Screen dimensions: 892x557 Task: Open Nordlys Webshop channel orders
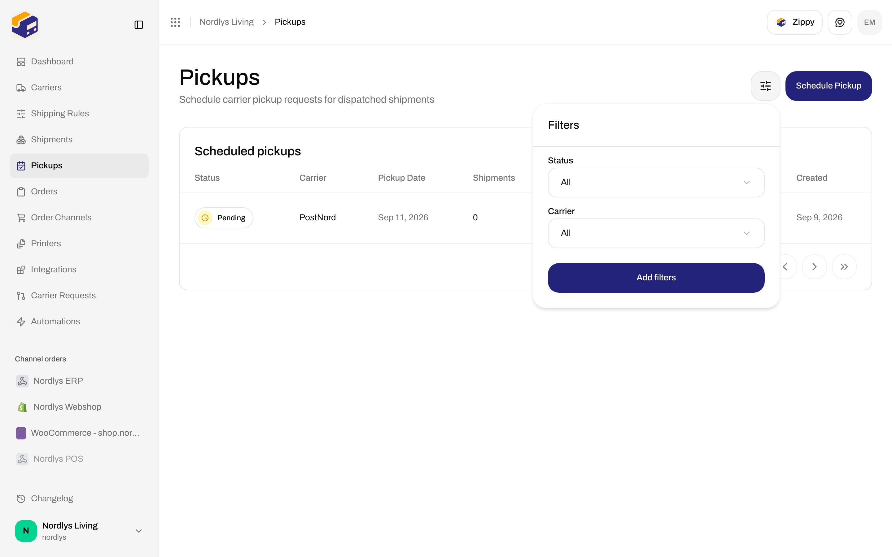(79, 407)
